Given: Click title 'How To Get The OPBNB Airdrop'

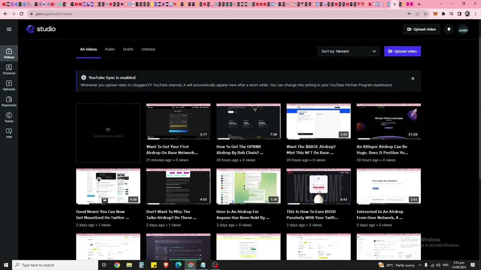Looking at the screenshot, I should 240,150.
